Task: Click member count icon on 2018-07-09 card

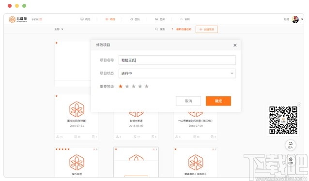Action: coord(177,136)
